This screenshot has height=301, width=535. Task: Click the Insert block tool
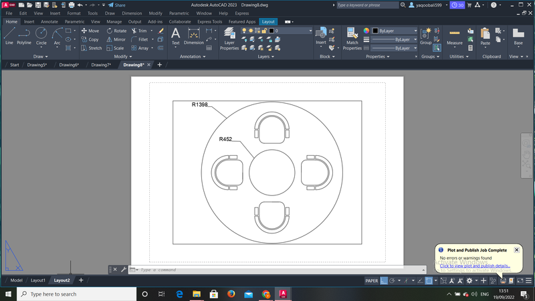321,36
